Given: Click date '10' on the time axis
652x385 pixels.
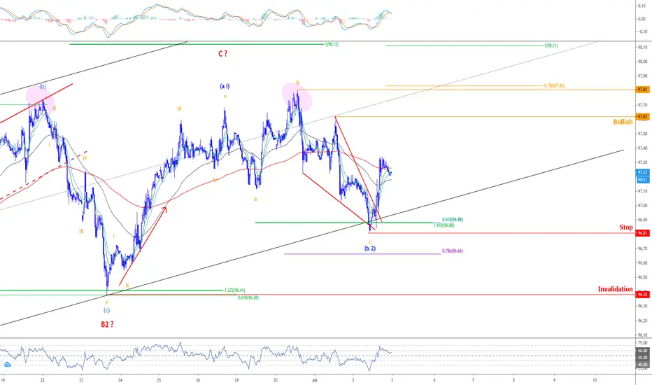Looking at the screenshot, I should (x=595, y=380).
